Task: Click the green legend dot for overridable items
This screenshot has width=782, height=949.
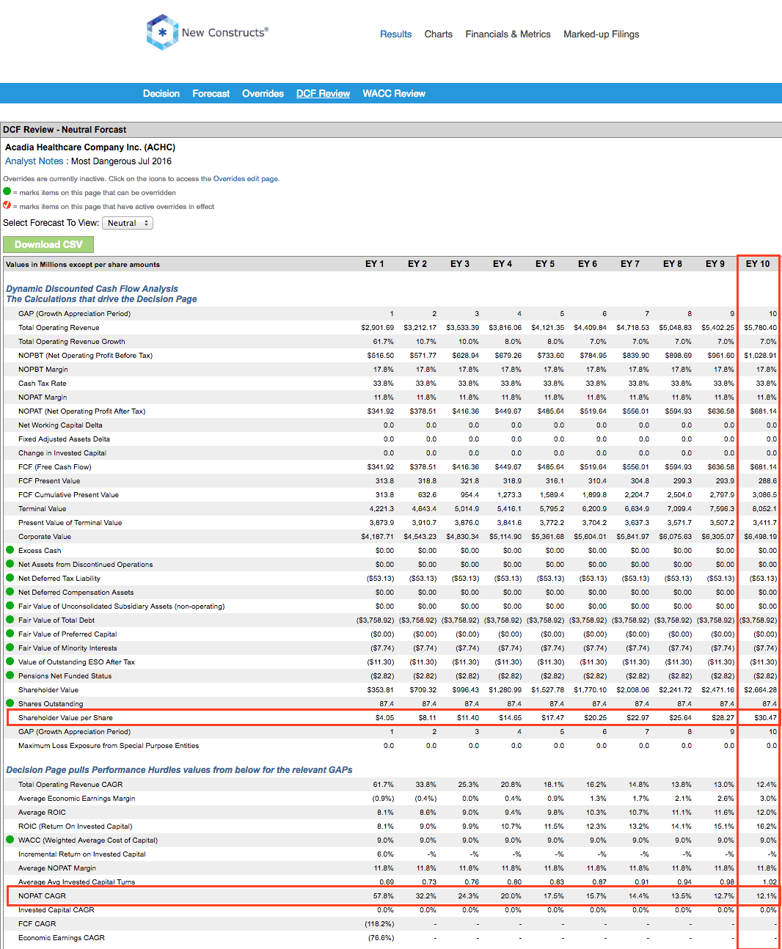Action: tap(7, 191)
